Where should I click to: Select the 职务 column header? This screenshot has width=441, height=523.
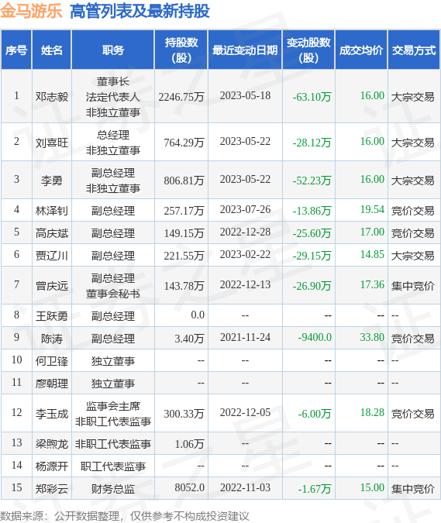click(x=112, y=50)
